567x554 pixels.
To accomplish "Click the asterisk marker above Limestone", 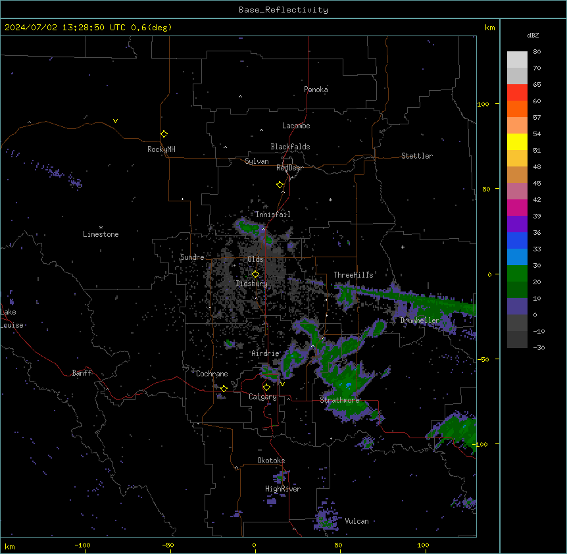I will click(101, 228).
